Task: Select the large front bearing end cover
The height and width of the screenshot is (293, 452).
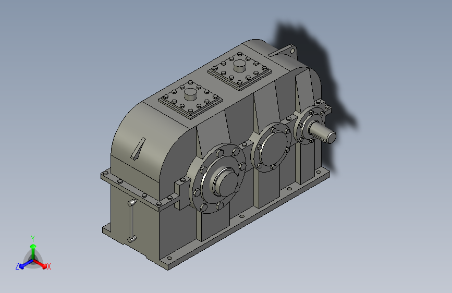Action: [217, 178]
